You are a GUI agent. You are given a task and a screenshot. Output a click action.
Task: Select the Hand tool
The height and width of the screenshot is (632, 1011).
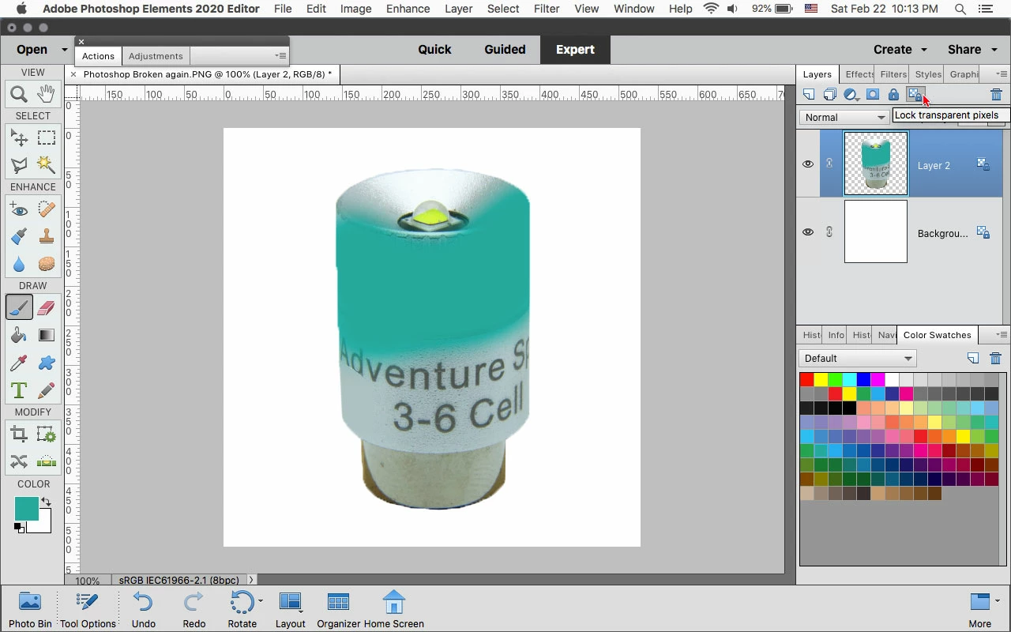click(x=46, y=94)
